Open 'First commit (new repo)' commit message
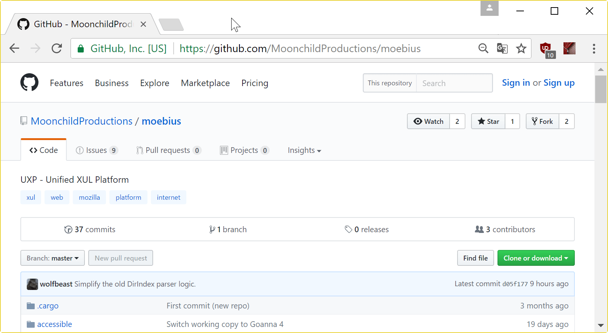Image resolution: width=608 pixels, height=333 pixels. 208,306
